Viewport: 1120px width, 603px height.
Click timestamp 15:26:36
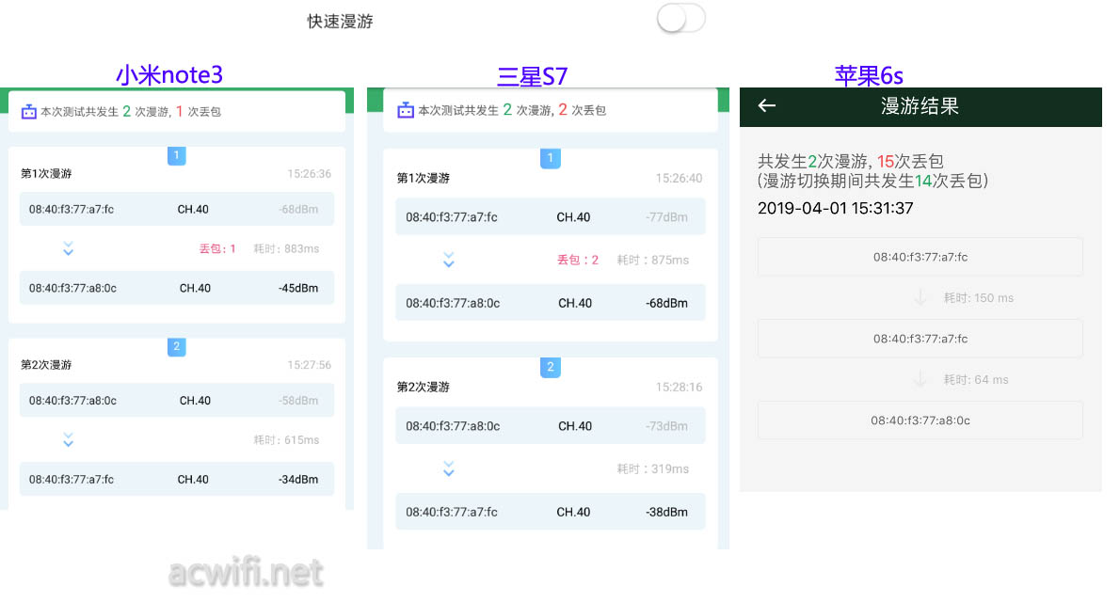[310, 173]
